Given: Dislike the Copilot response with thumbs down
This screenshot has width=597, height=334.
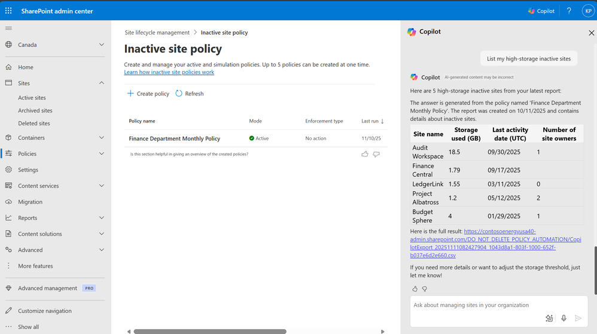Looking at the screenshot, I should click(425, 289).
